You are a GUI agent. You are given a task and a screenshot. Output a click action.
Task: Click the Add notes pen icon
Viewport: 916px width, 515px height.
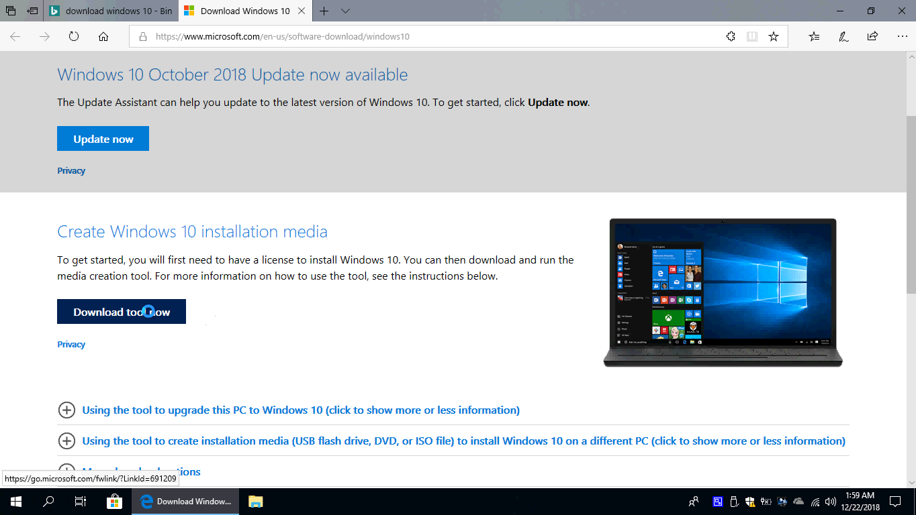click(x=843, y=37)
